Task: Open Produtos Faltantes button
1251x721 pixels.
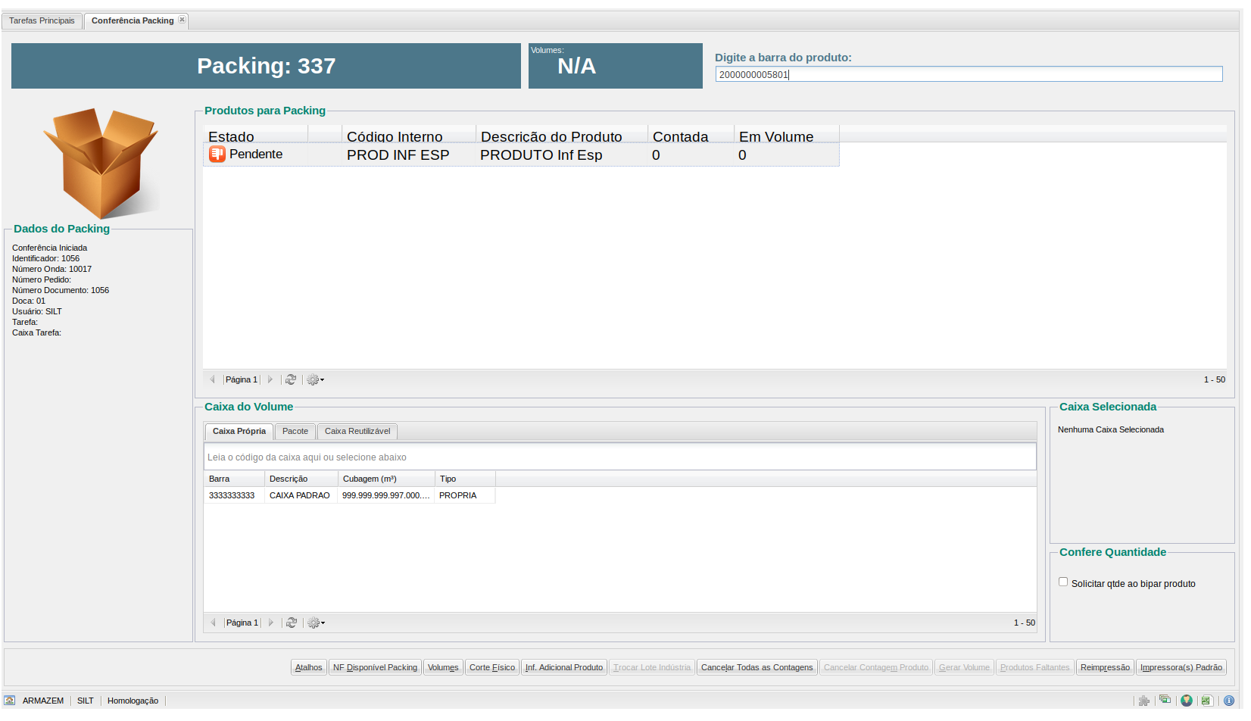Action: point(1035,667)
